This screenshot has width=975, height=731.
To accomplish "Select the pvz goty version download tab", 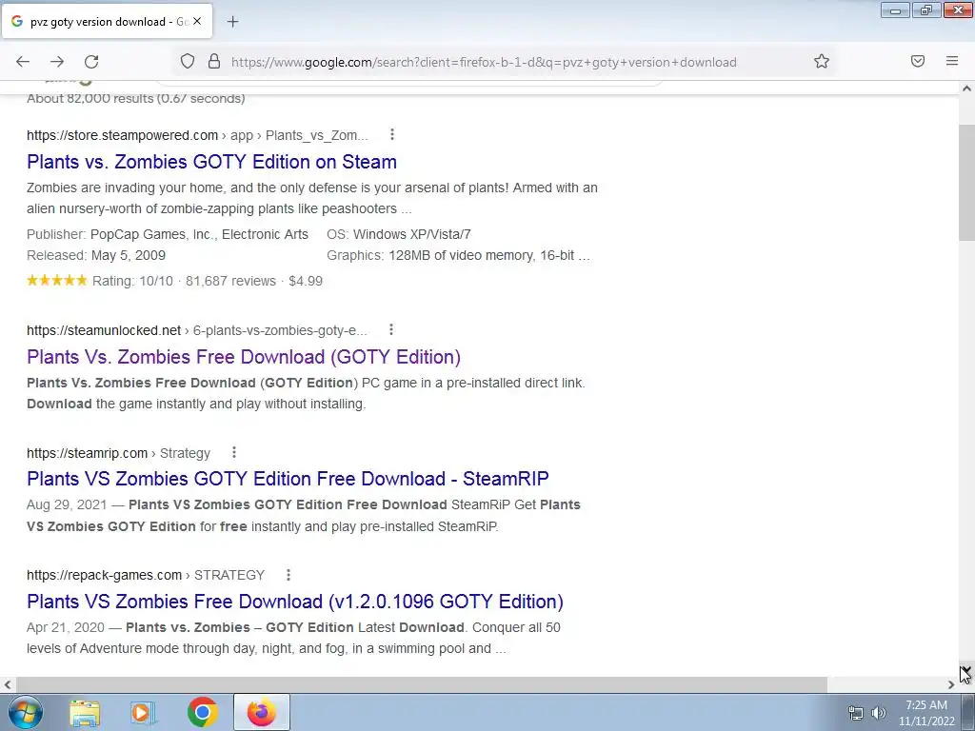I will click(107, 21).
